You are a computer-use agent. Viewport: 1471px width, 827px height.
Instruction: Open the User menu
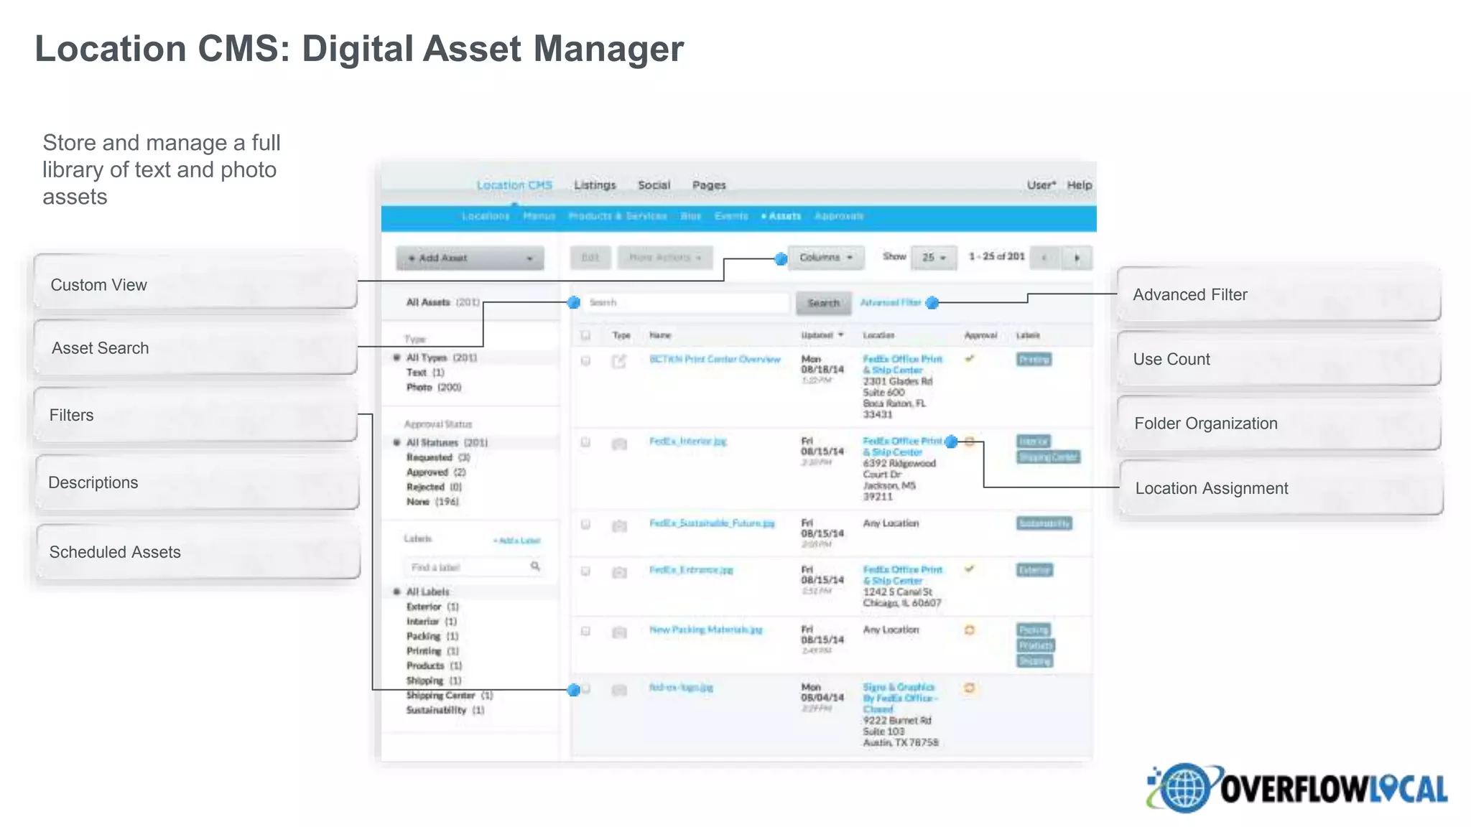[x=1041, y=184]
